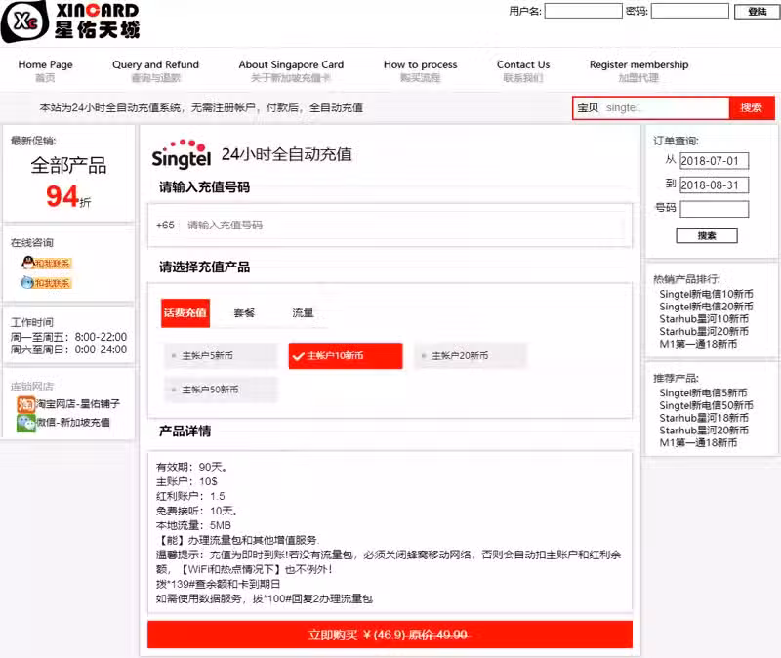Select the 主帐户10新币 option
781x658 pixels.
(x=346, y=355)
